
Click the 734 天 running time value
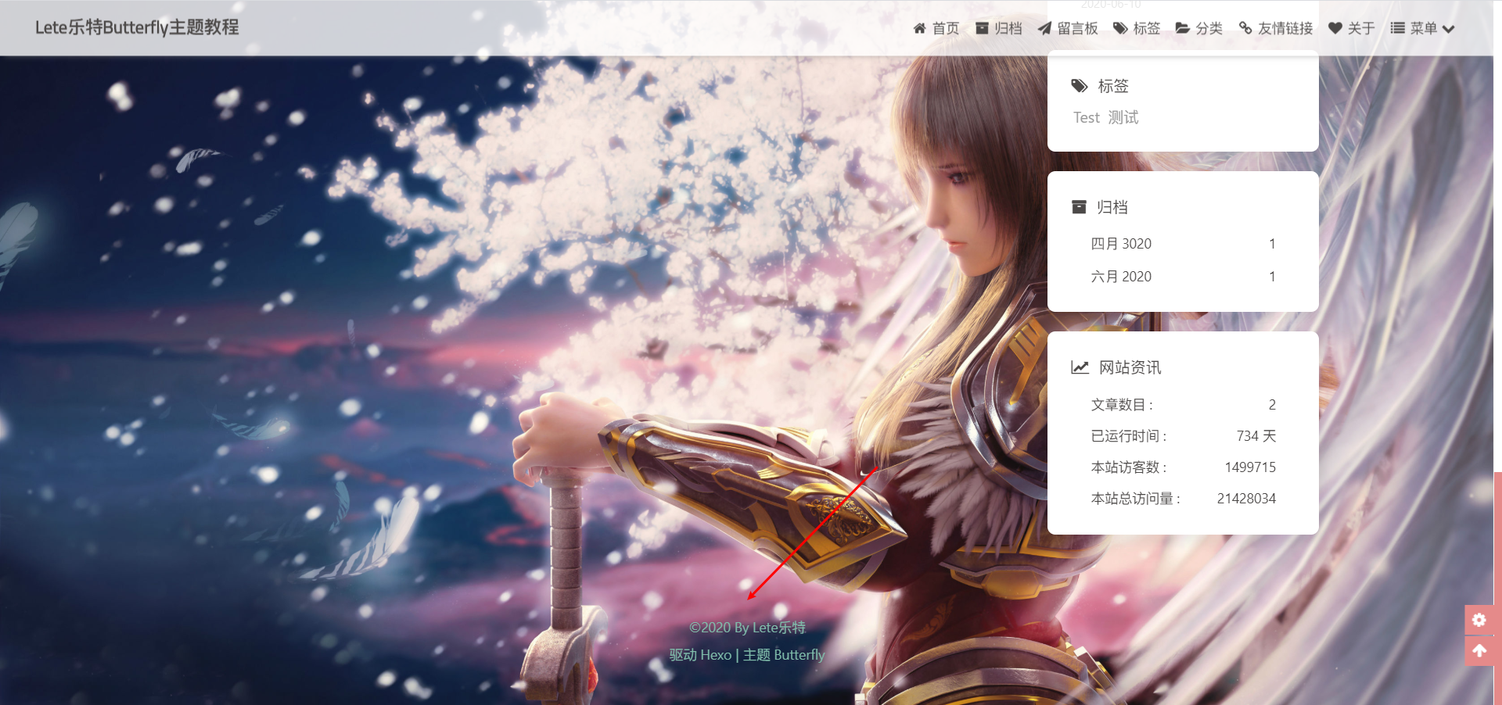pyautogui.click(x=1256, y=436)
